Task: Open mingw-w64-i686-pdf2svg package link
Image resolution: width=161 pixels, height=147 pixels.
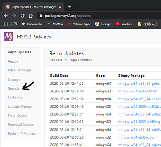Action: [x=139, y=122]
